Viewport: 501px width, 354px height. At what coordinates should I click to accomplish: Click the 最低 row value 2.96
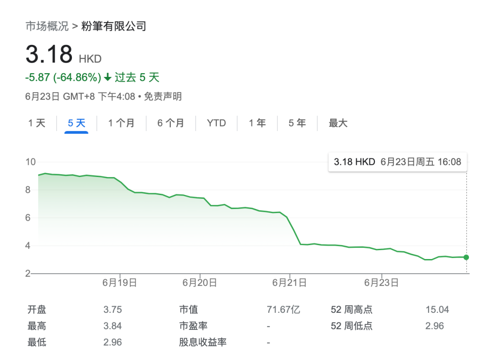click(x=112, y=342)
